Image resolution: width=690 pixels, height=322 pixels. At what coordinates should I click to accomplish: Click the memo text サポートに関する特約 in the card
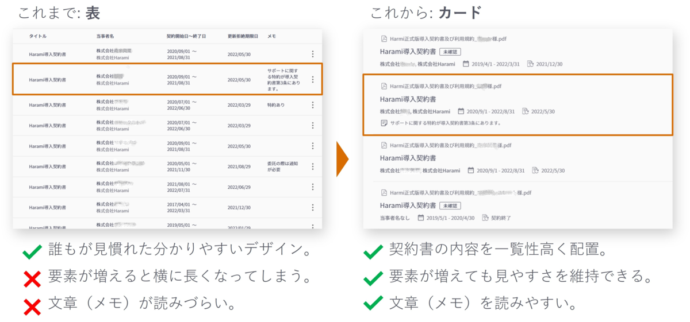pos(446,123)
